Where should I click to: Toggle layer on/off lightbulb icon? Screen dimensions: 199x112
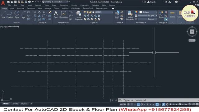85,12
